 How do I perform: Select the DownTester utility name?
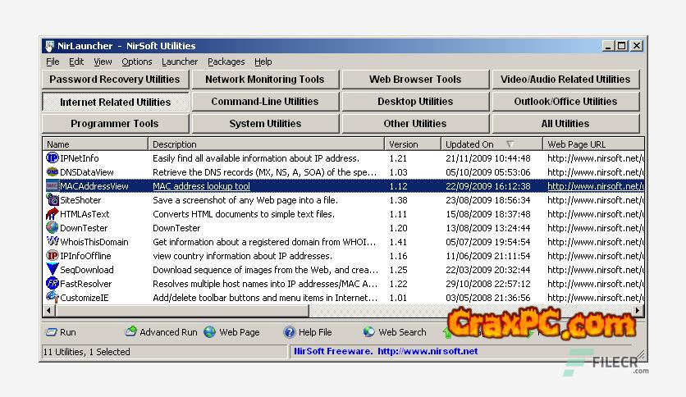[84, 228]
